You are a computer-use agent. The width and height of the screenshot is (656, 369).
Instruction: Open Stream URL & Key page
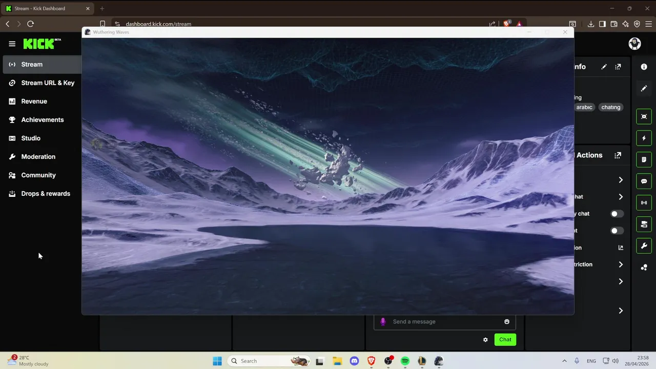coord(42,83)
